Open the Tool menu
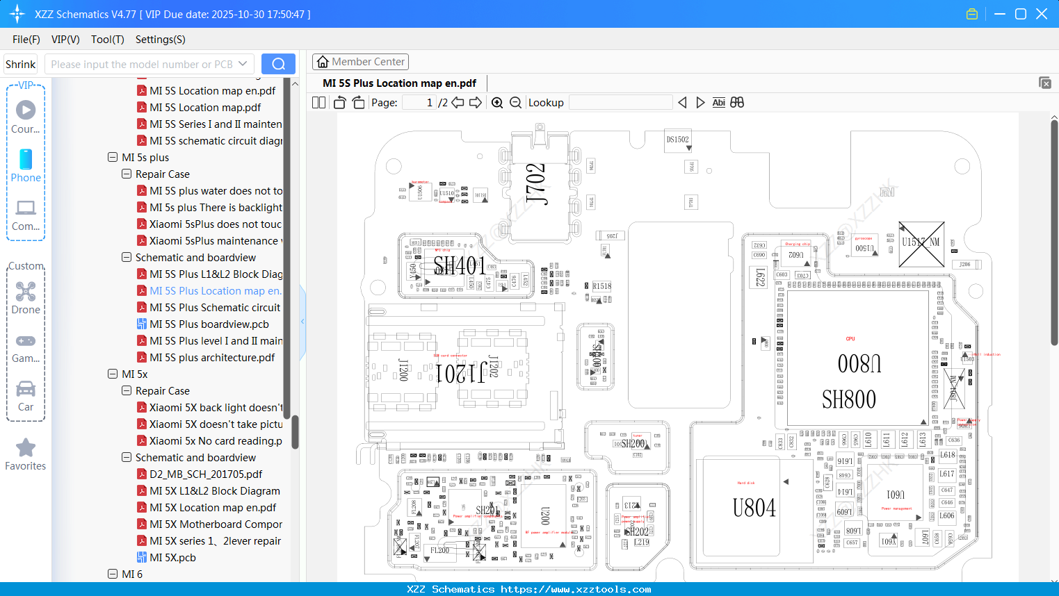 [x=107, y=40]
